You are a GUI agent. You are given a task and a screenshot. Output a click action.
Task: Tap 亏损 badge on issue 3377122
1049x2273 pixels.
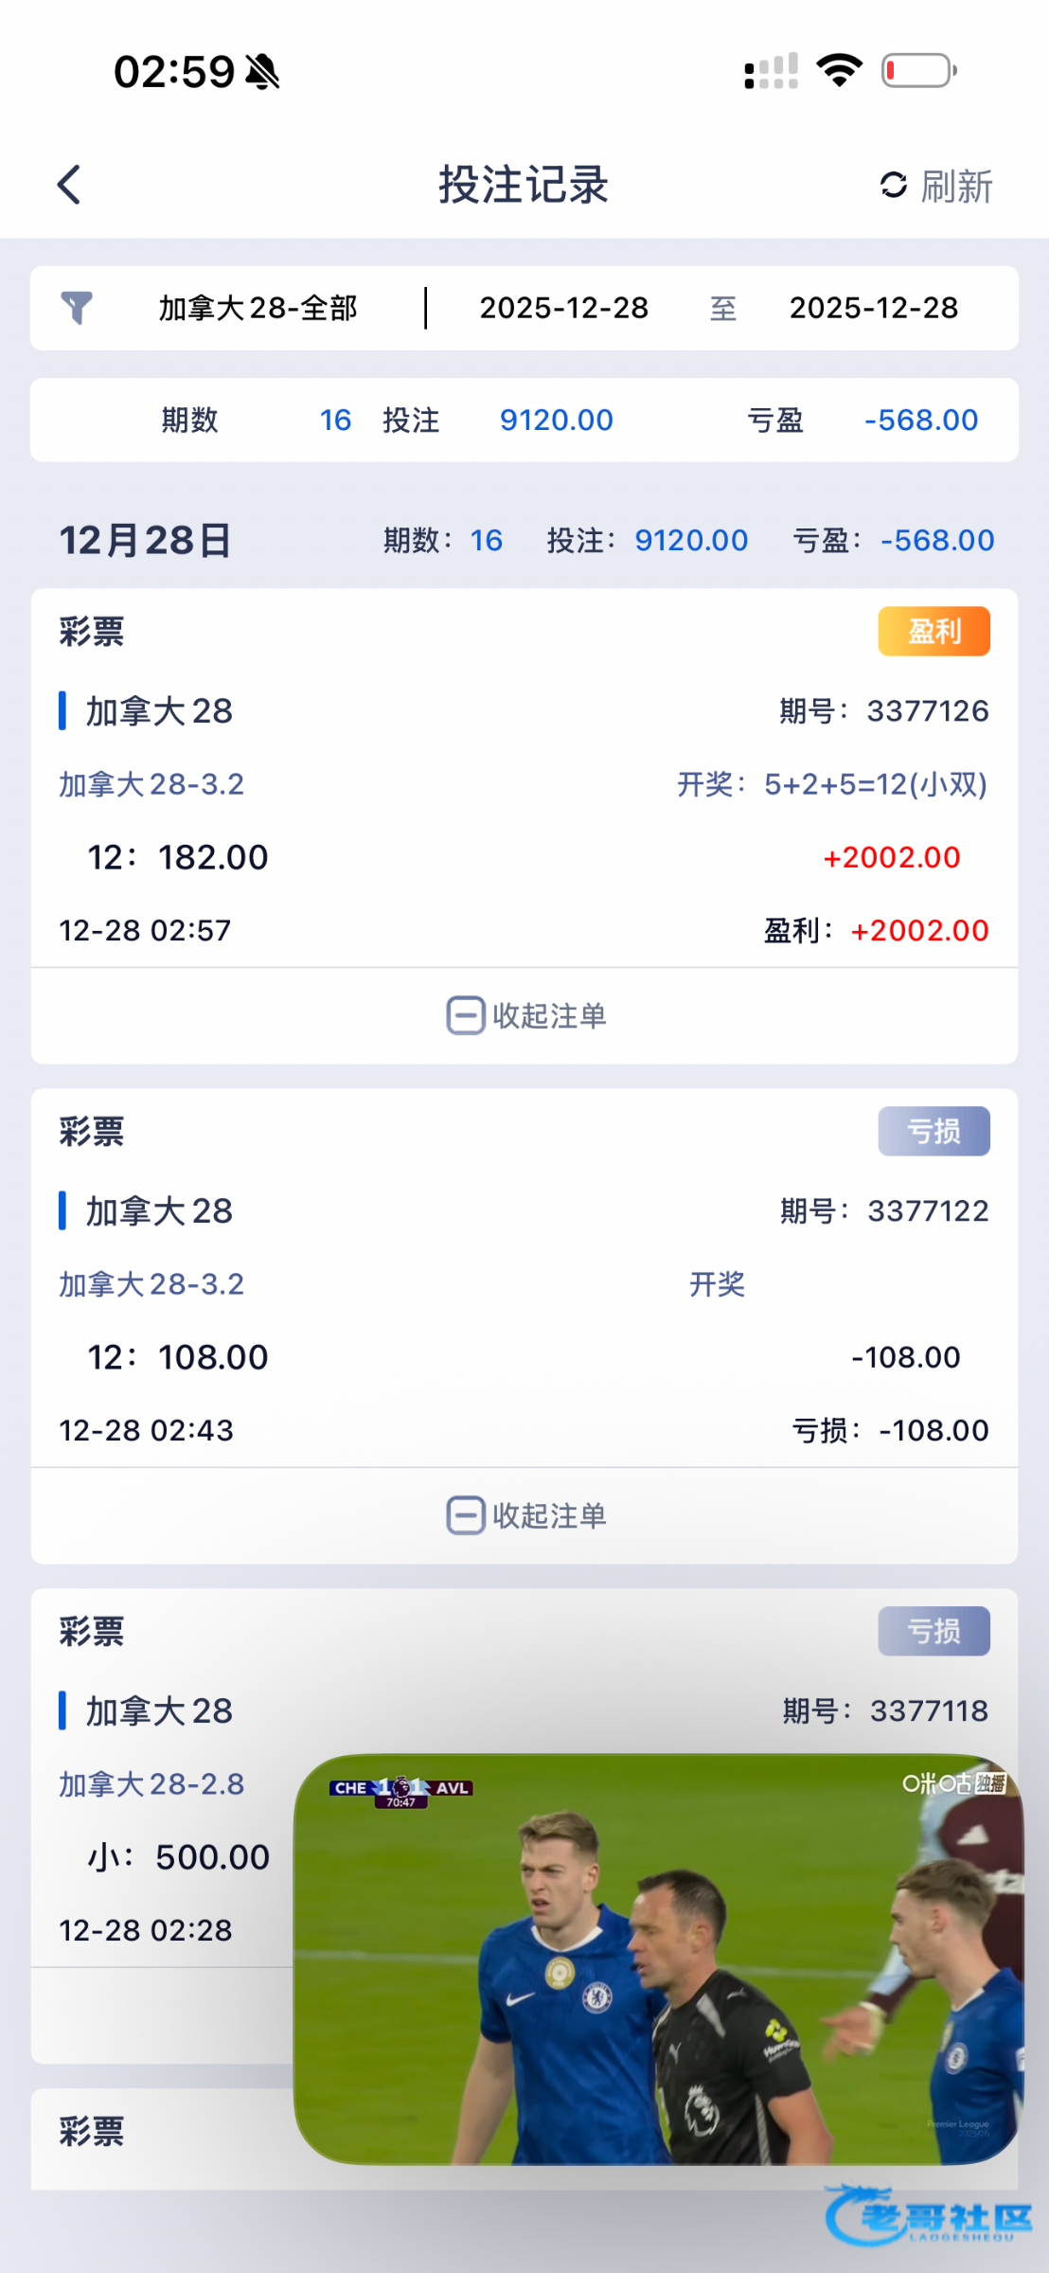tap(933, 1131)
